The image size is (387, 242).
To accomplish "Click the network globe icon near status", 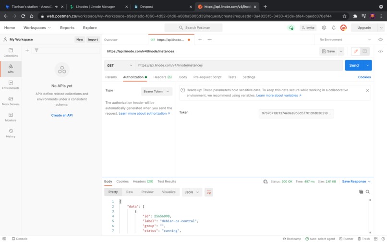I will [x=266, y=181].
